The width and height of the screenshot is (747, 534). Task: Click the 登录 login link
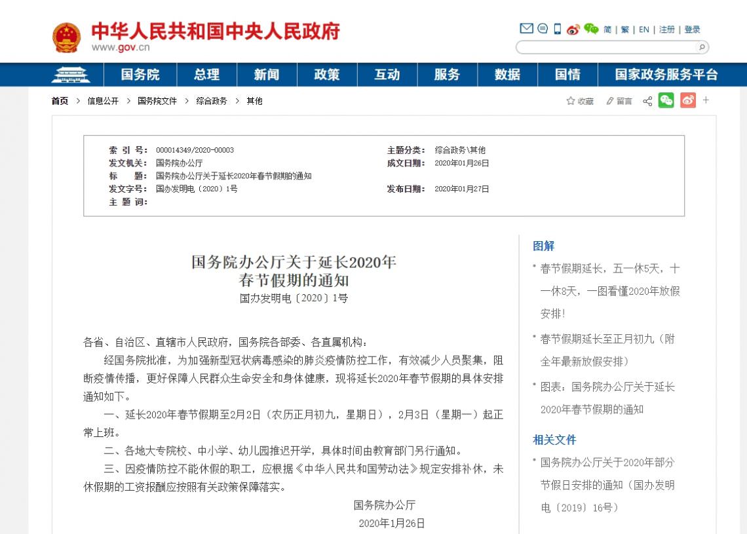tap(692, 29)
